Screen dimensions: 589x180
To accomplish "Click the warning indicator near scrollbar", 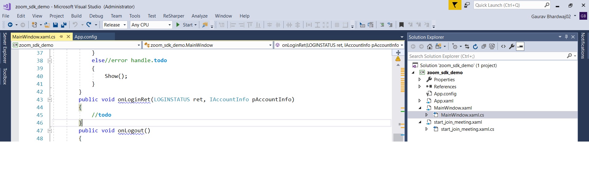I will (x=398, y=59).
